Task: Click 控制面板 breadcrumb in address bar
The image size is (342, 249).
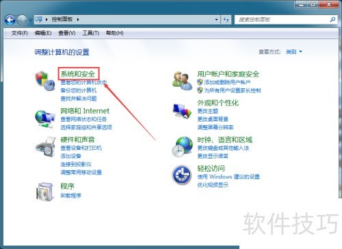Action: [x=62, y=19]
